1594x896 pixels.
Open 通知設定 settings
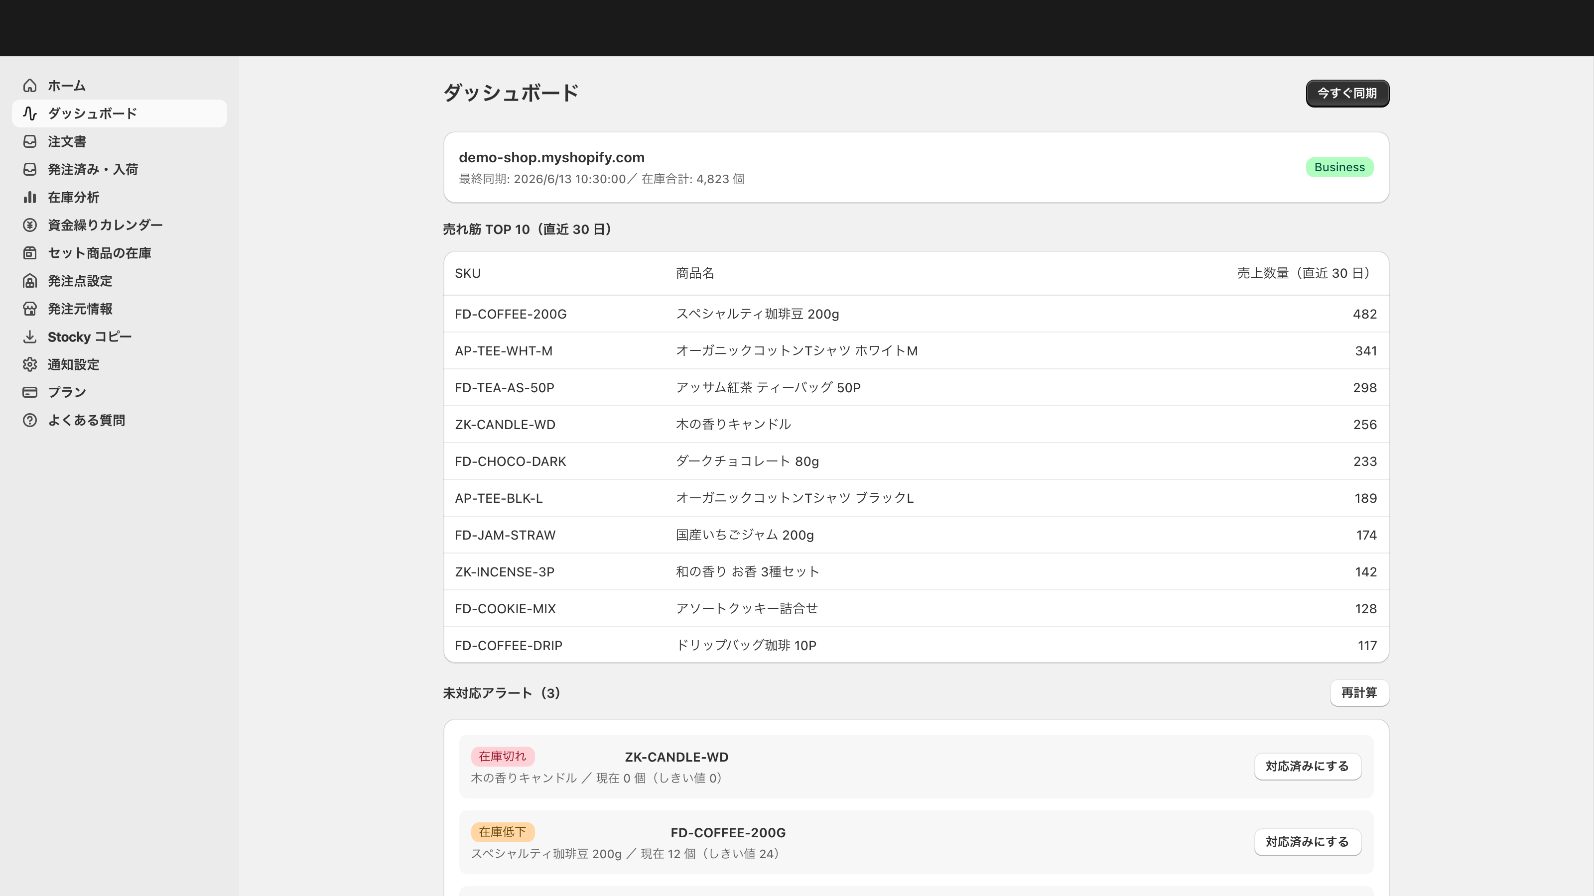[x=120, y=365]
